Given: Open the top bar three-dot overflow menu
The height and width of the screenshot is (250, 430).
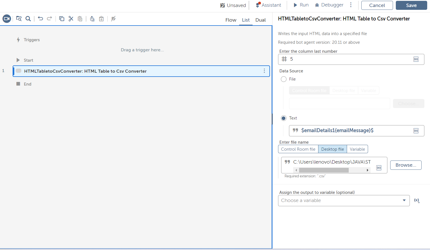Looking at the screenshot, I should pos(351,5).
